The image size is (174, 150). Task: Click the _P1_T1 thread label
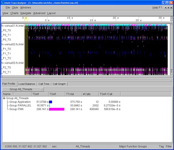coord(6,54)
